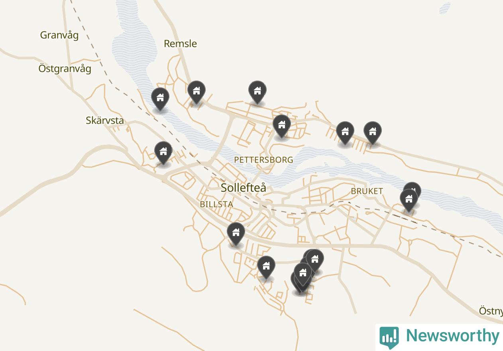Click the Sollefteå town label
Viewport: 503px width, 351px height.
[x=244, y=187]
